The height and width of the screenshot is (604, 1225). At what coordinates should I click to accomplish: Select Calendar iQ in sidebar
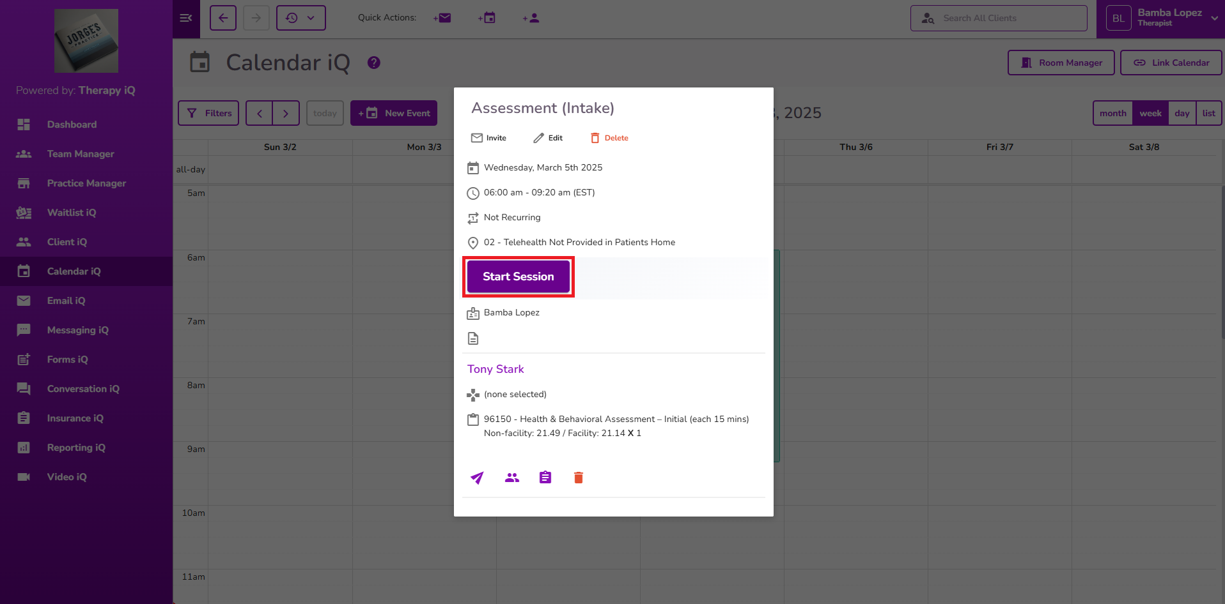pyautogui.click(x=86, y=271)
